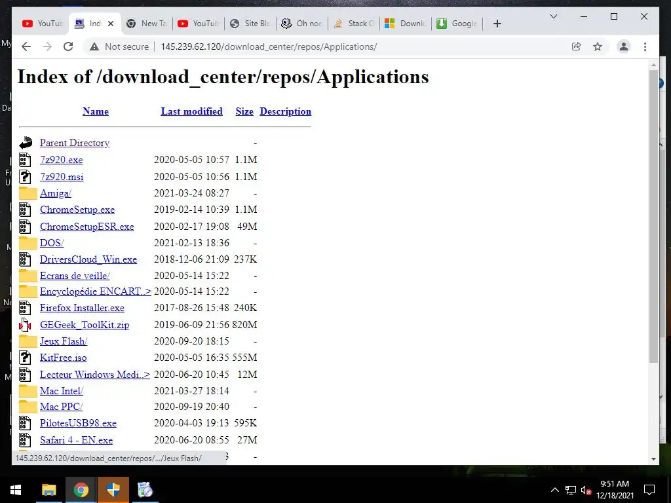The image size is (671, 503).
Task: Sort by the Description column link
Action: pos(286,111)
